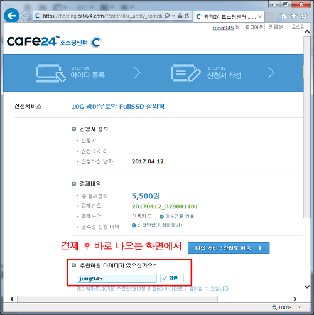
Task: Click the 추천하실 아이디가 있으신가요? heading
Action: pos(117,265)
